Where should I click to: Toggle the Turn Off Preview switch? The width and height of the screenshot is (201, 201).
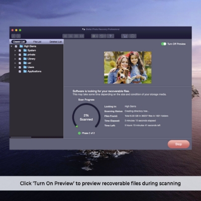pos(164,44)
